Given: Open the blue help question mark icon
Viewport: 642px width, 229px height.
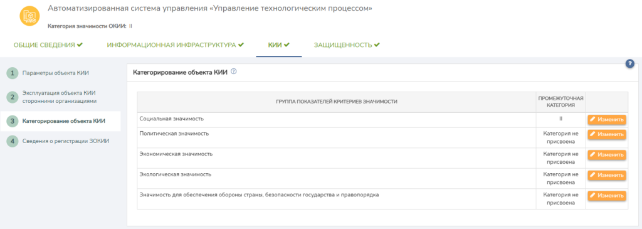Looking at the screenshot, I should [629, 63].
